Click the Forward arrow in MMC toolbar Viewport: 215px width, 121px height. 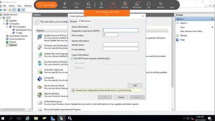pyautogui.click(x=5, y=10)
